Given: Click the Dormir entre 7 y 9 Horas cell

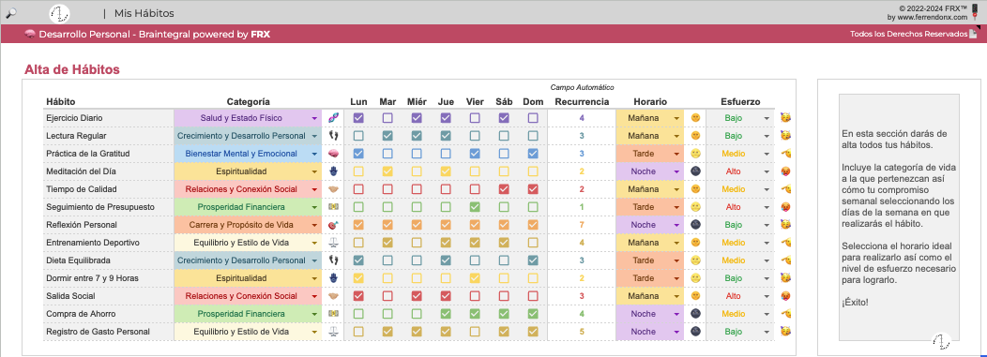Looking at the screenshot, I should tap(108, 277).
